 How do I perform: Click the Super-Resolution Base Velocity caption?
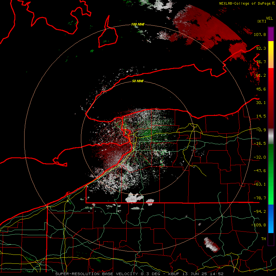tap(140, 274)
